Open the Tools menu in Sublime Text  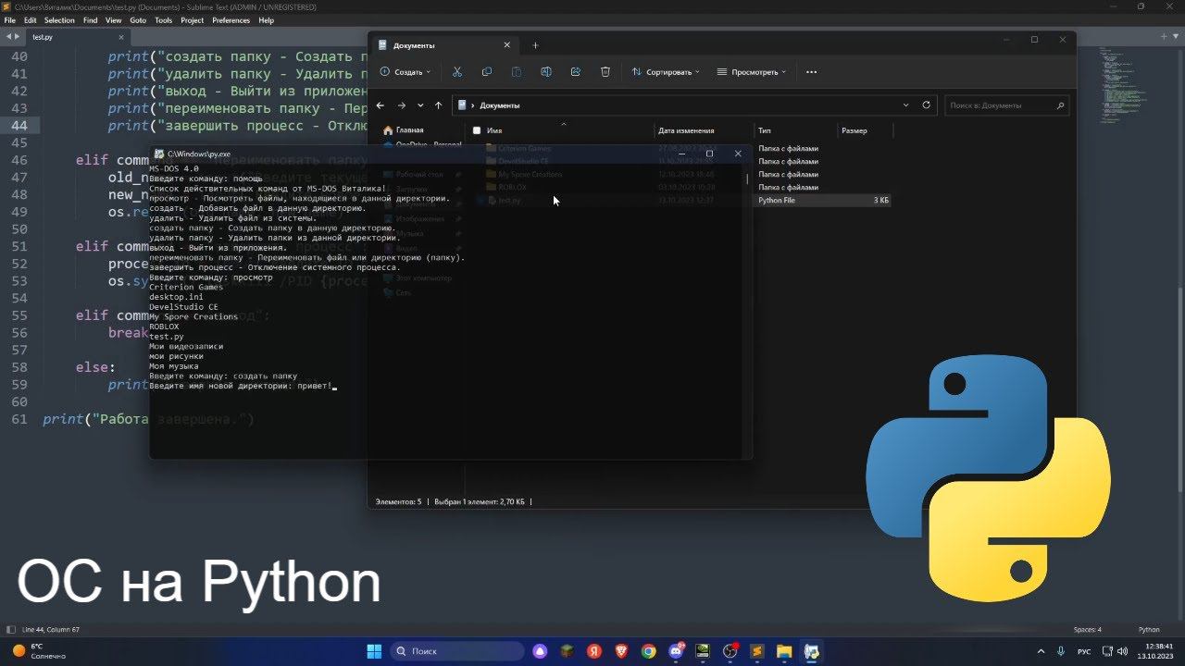pos(163,20)
